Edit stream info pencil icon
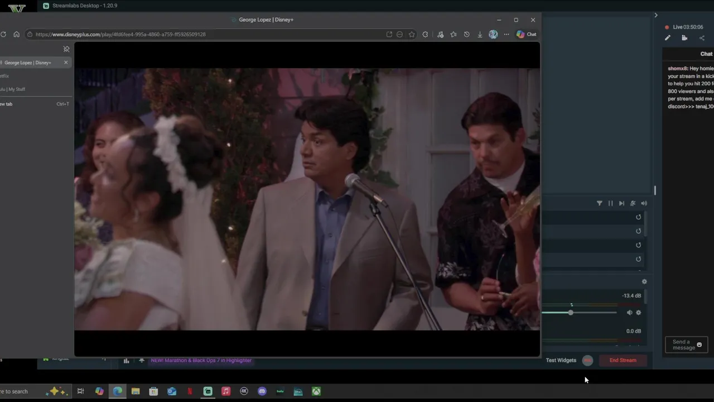714x402 pixels. [x=668, y=38]
